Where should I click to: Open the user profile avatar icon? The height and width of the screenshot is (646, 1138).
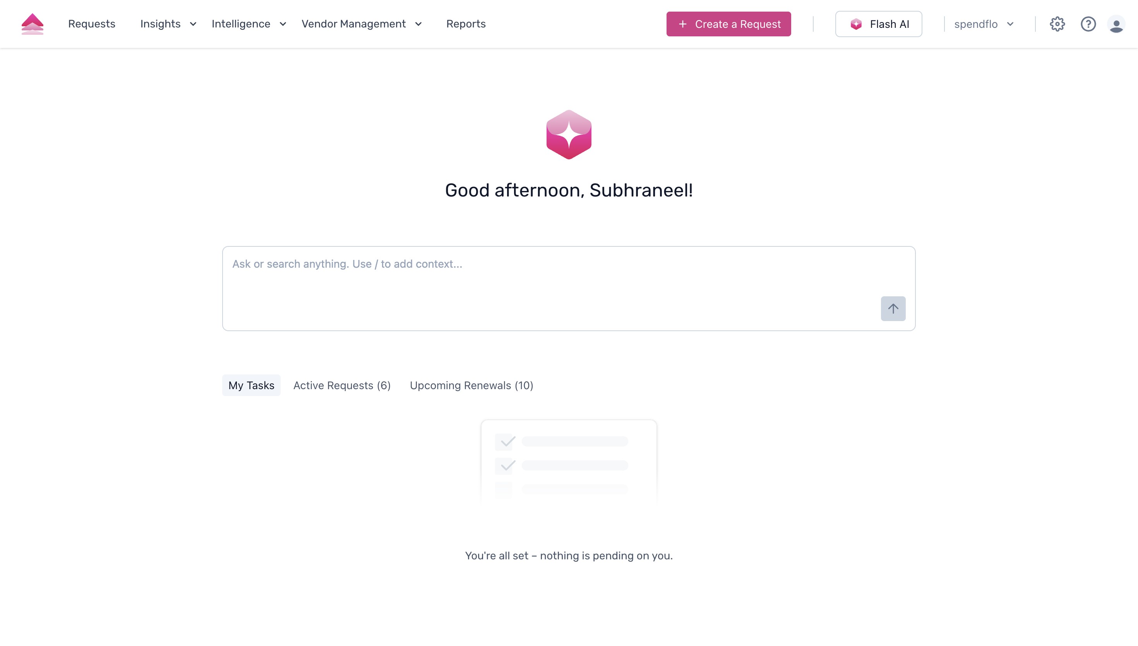(x=1117, y=24)
